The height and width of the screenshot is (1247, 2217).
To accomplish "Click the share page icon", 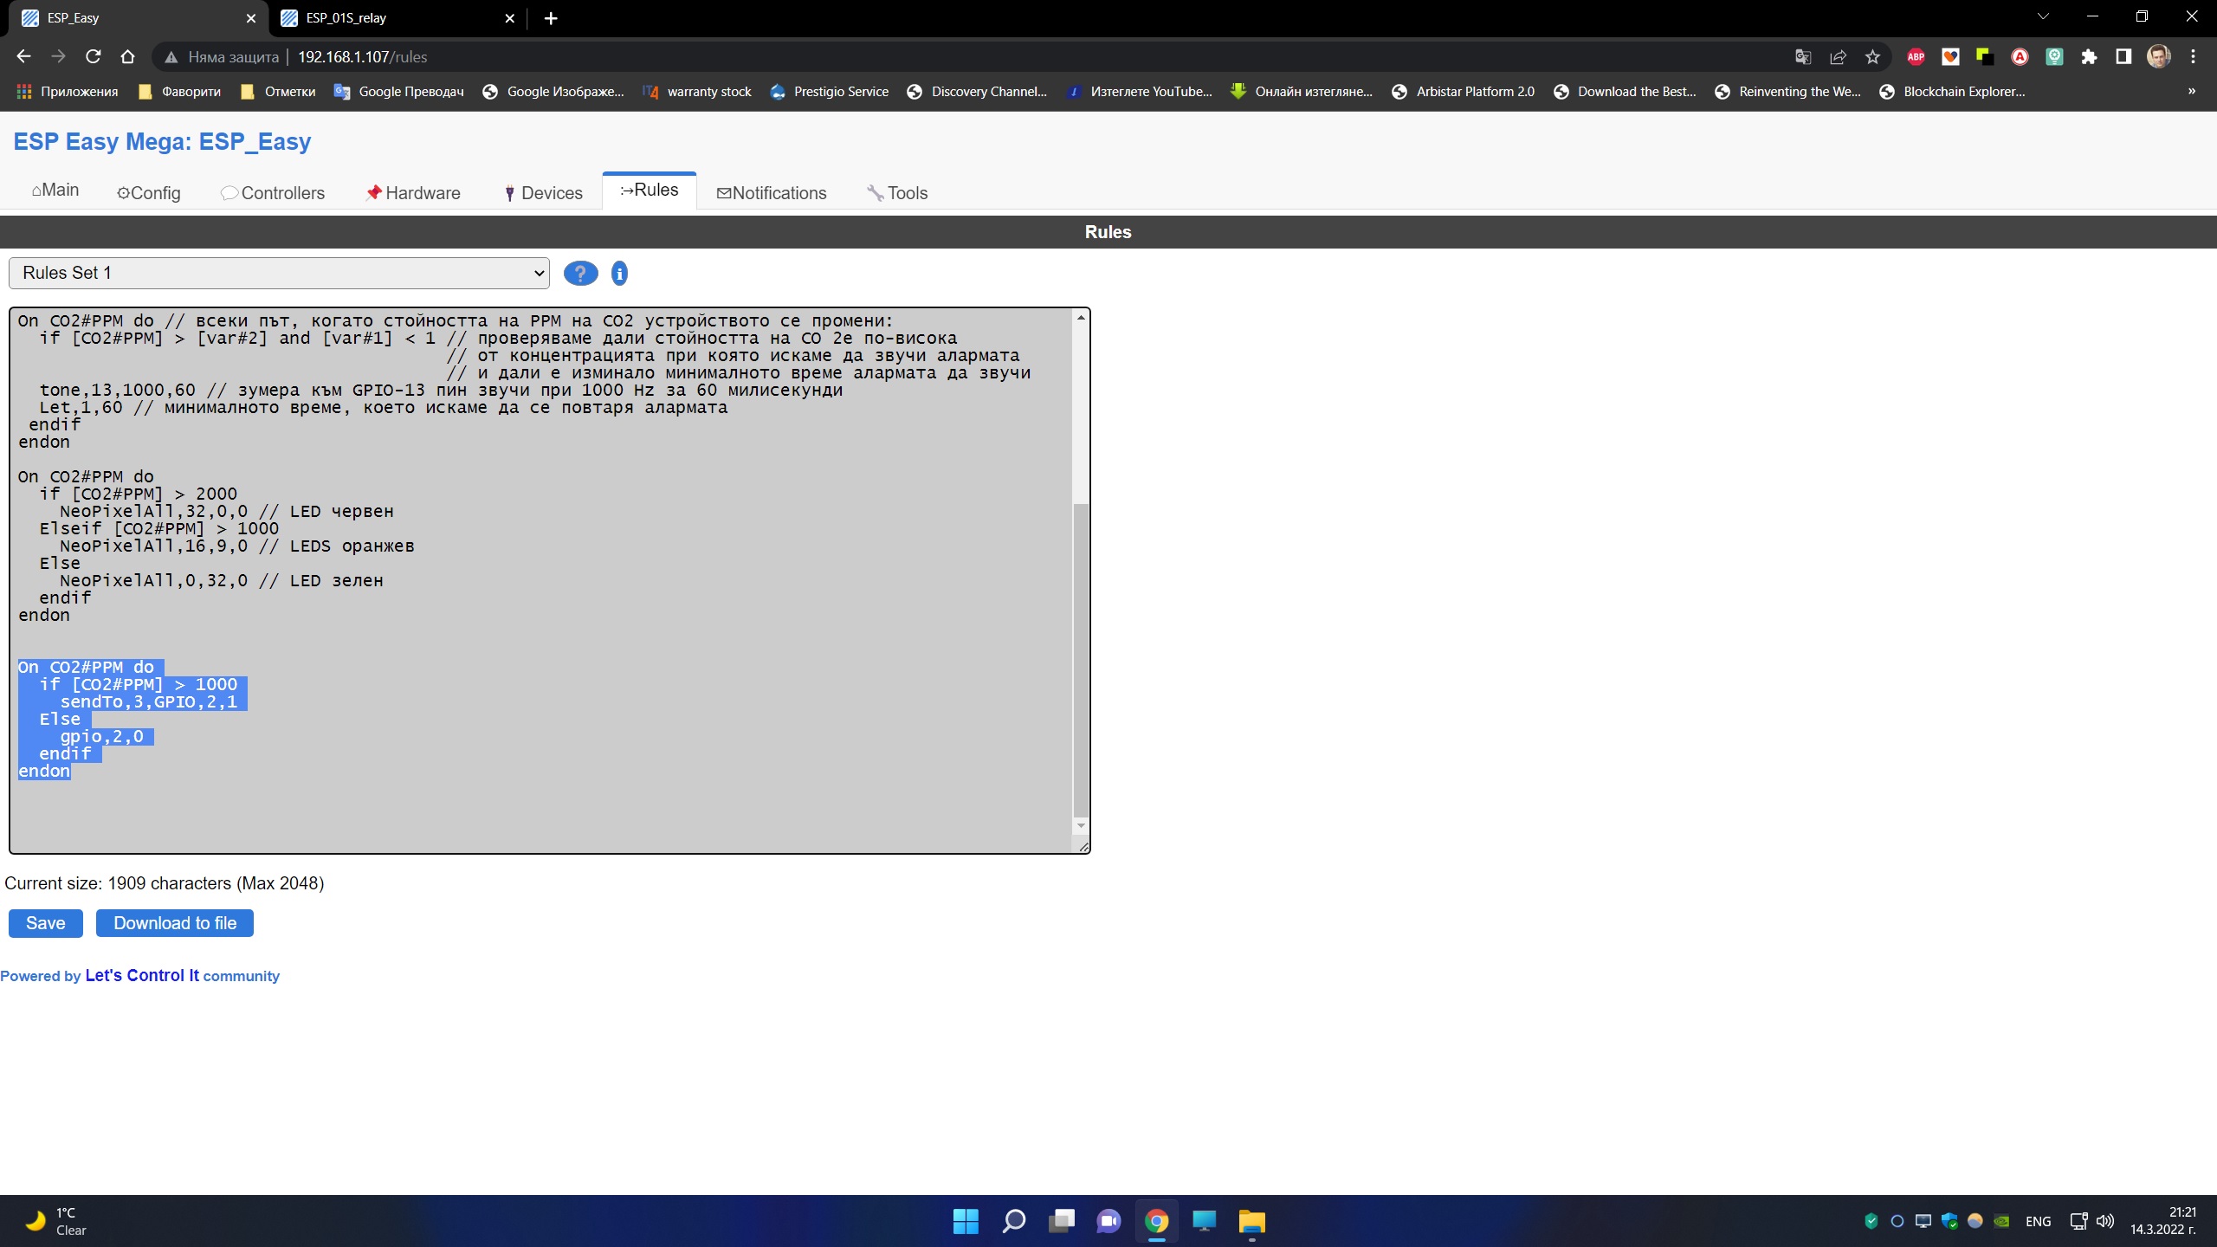I will coord(1838,57).
